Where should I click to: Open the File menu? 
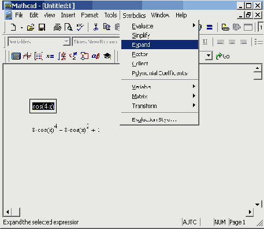click(19, 15)
